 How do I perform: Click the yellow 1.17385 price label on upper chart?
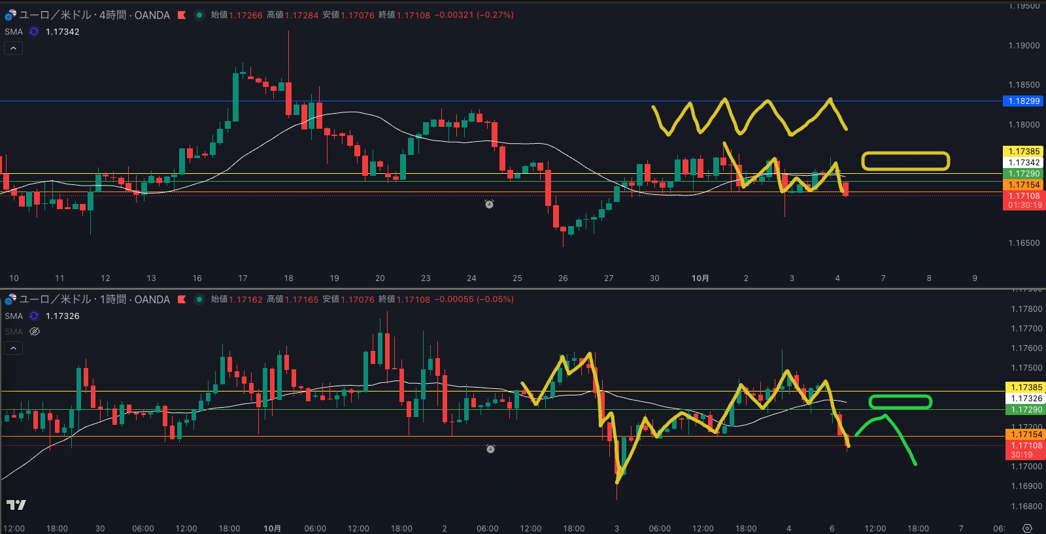(x=1023, y=152)
